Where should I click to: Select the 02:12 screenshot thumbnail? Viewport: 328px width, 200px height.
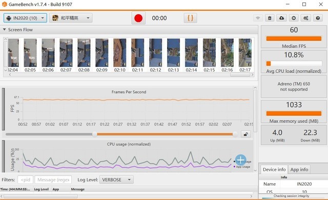[x=155, y=53]
